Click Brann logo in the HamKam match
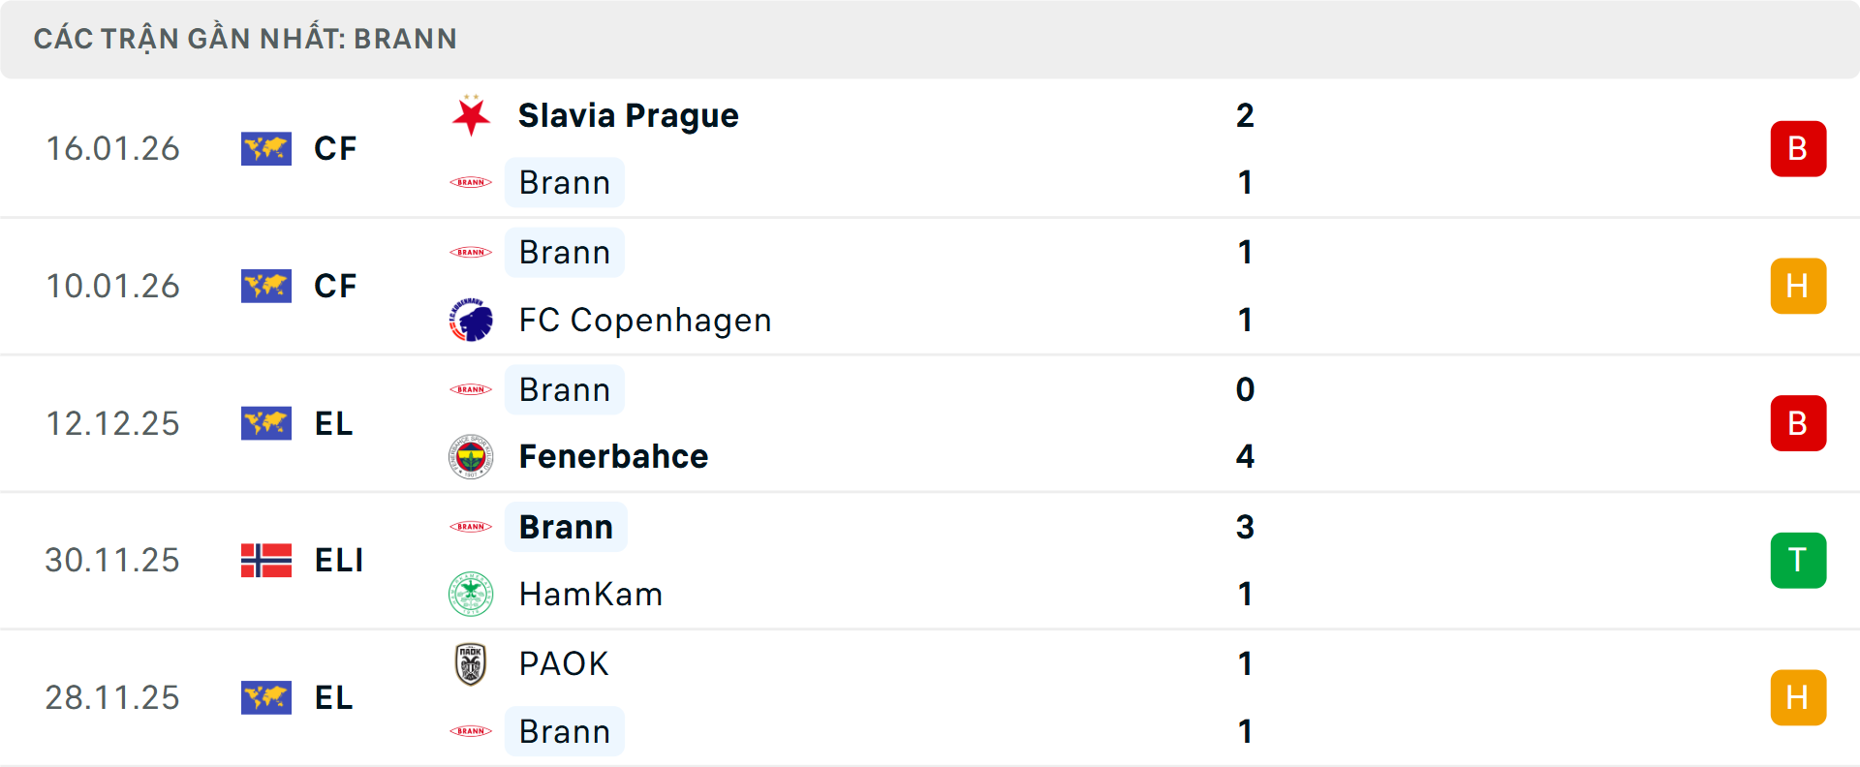The image size is (1860, 767). [472, 527]
